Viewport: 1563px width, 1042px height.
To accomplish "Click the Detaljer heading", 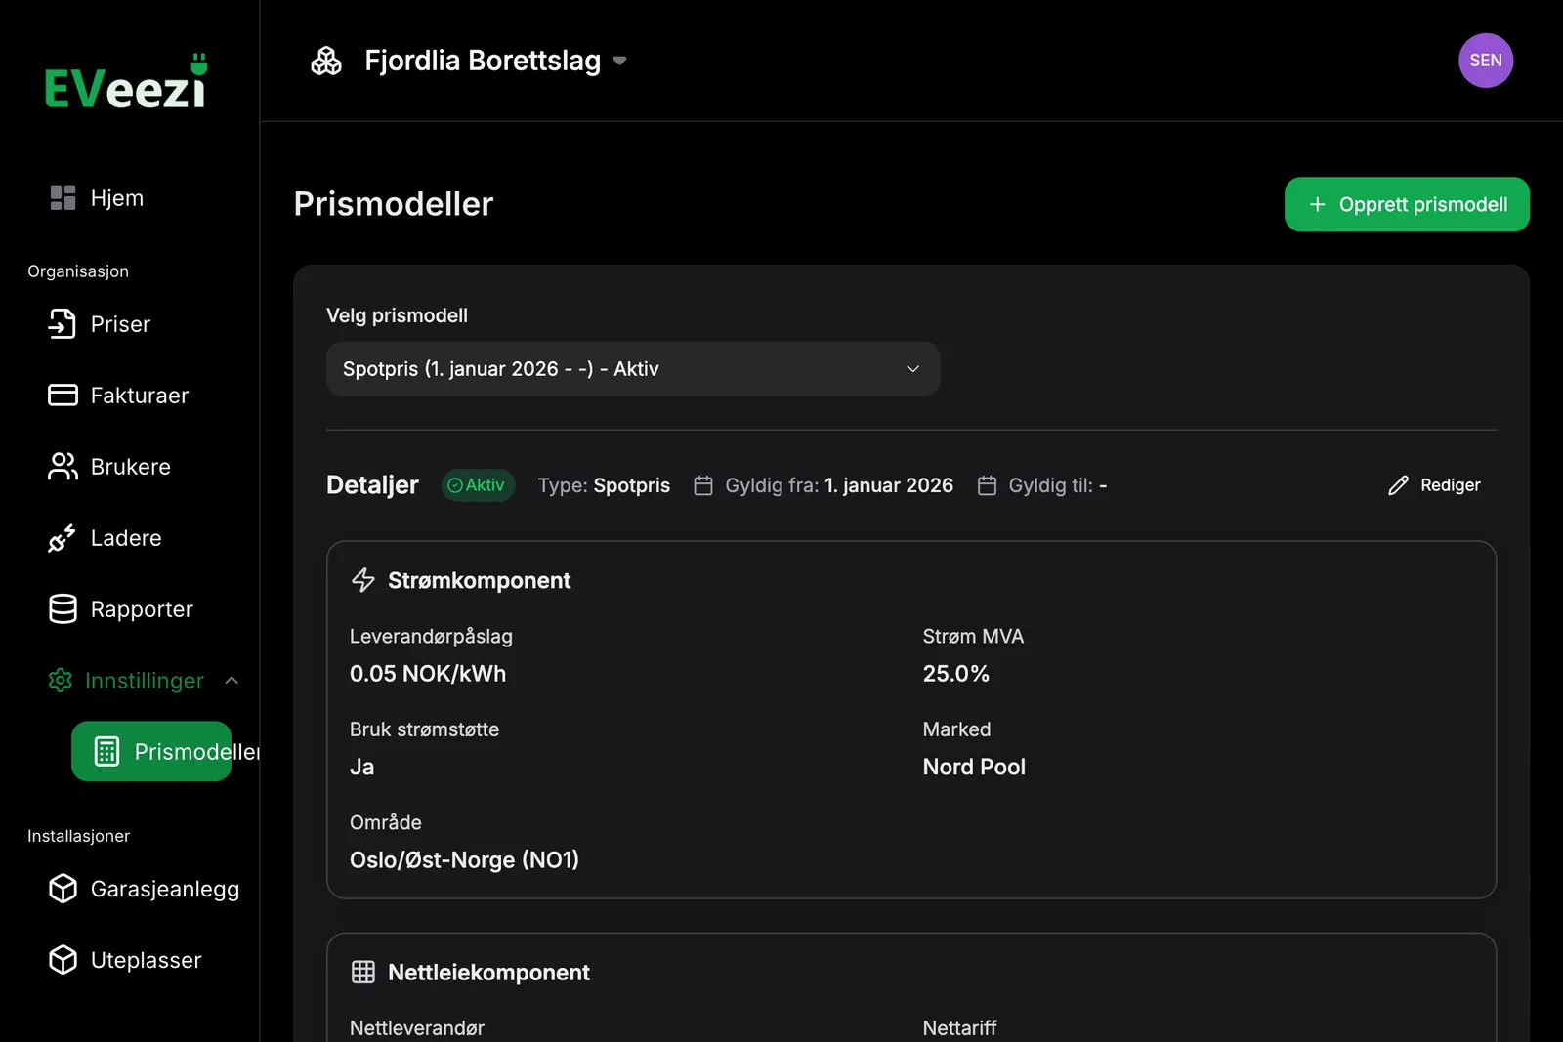I will click(372, 485).
